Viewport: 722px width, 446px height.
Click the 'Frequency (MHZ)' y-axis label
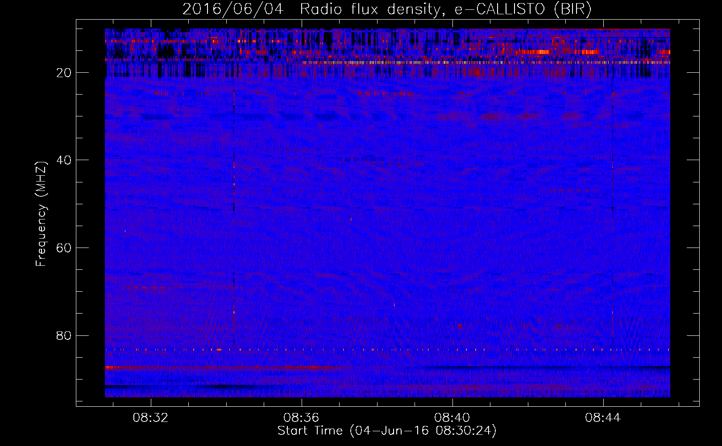coord(41,214)
